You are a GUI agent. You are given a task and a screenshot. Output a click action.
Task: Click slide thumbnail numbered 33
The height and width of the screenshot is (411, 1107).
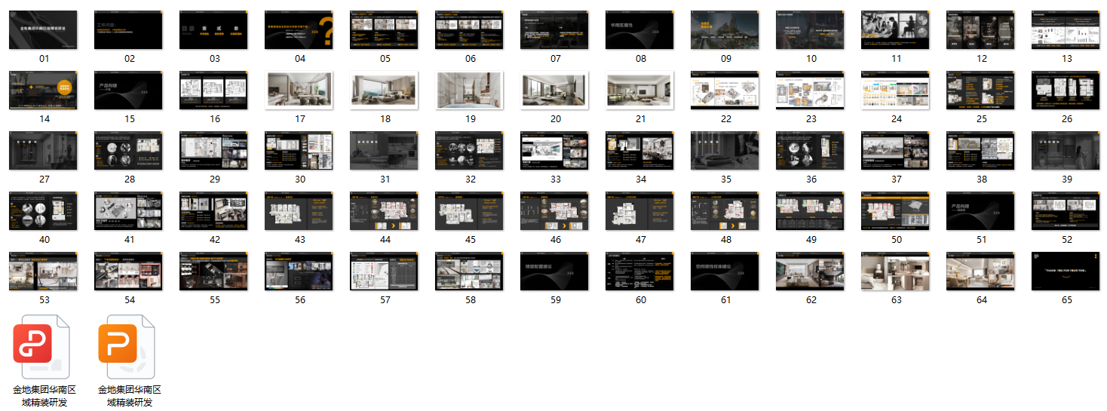pyautogui.click(x=554, y=151)
